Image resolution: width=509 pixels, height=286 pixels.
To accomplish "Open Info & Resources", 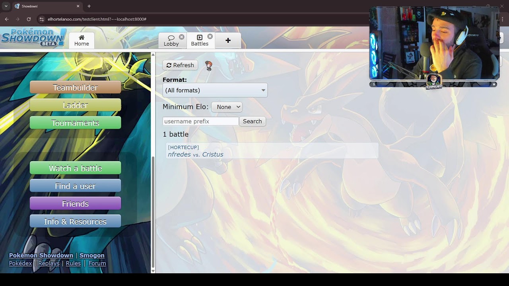I will 76,221.
